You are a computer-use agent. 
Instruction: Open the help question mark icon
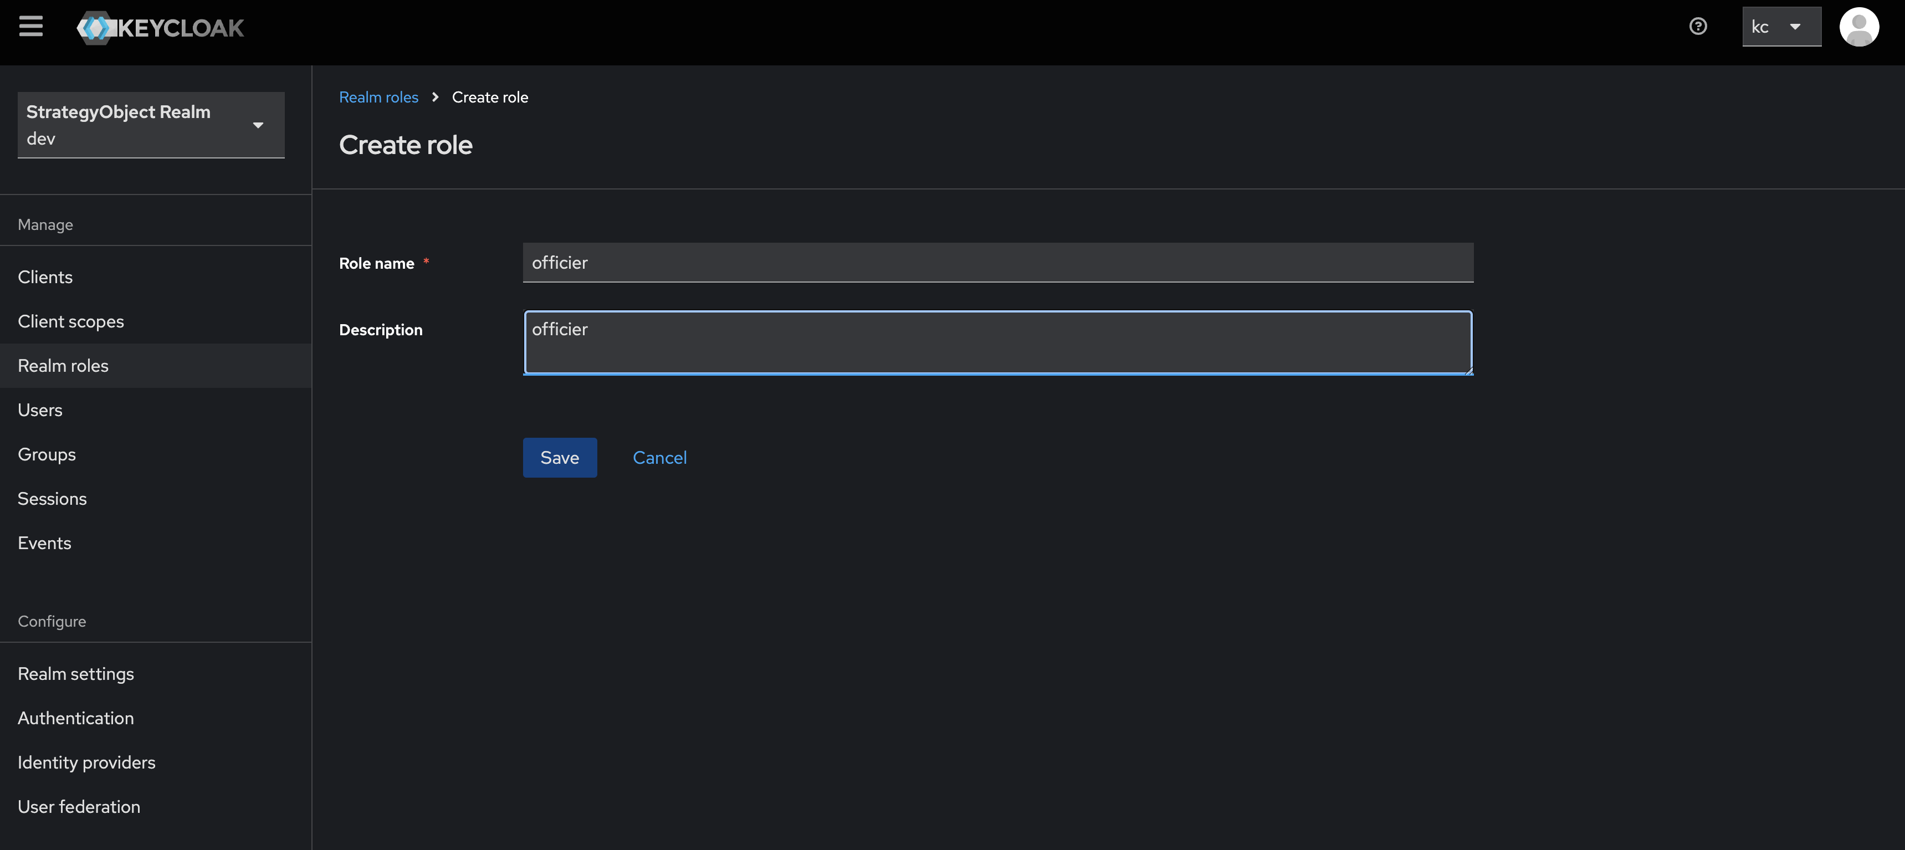pyautogui.click(x=1698, y=27)
